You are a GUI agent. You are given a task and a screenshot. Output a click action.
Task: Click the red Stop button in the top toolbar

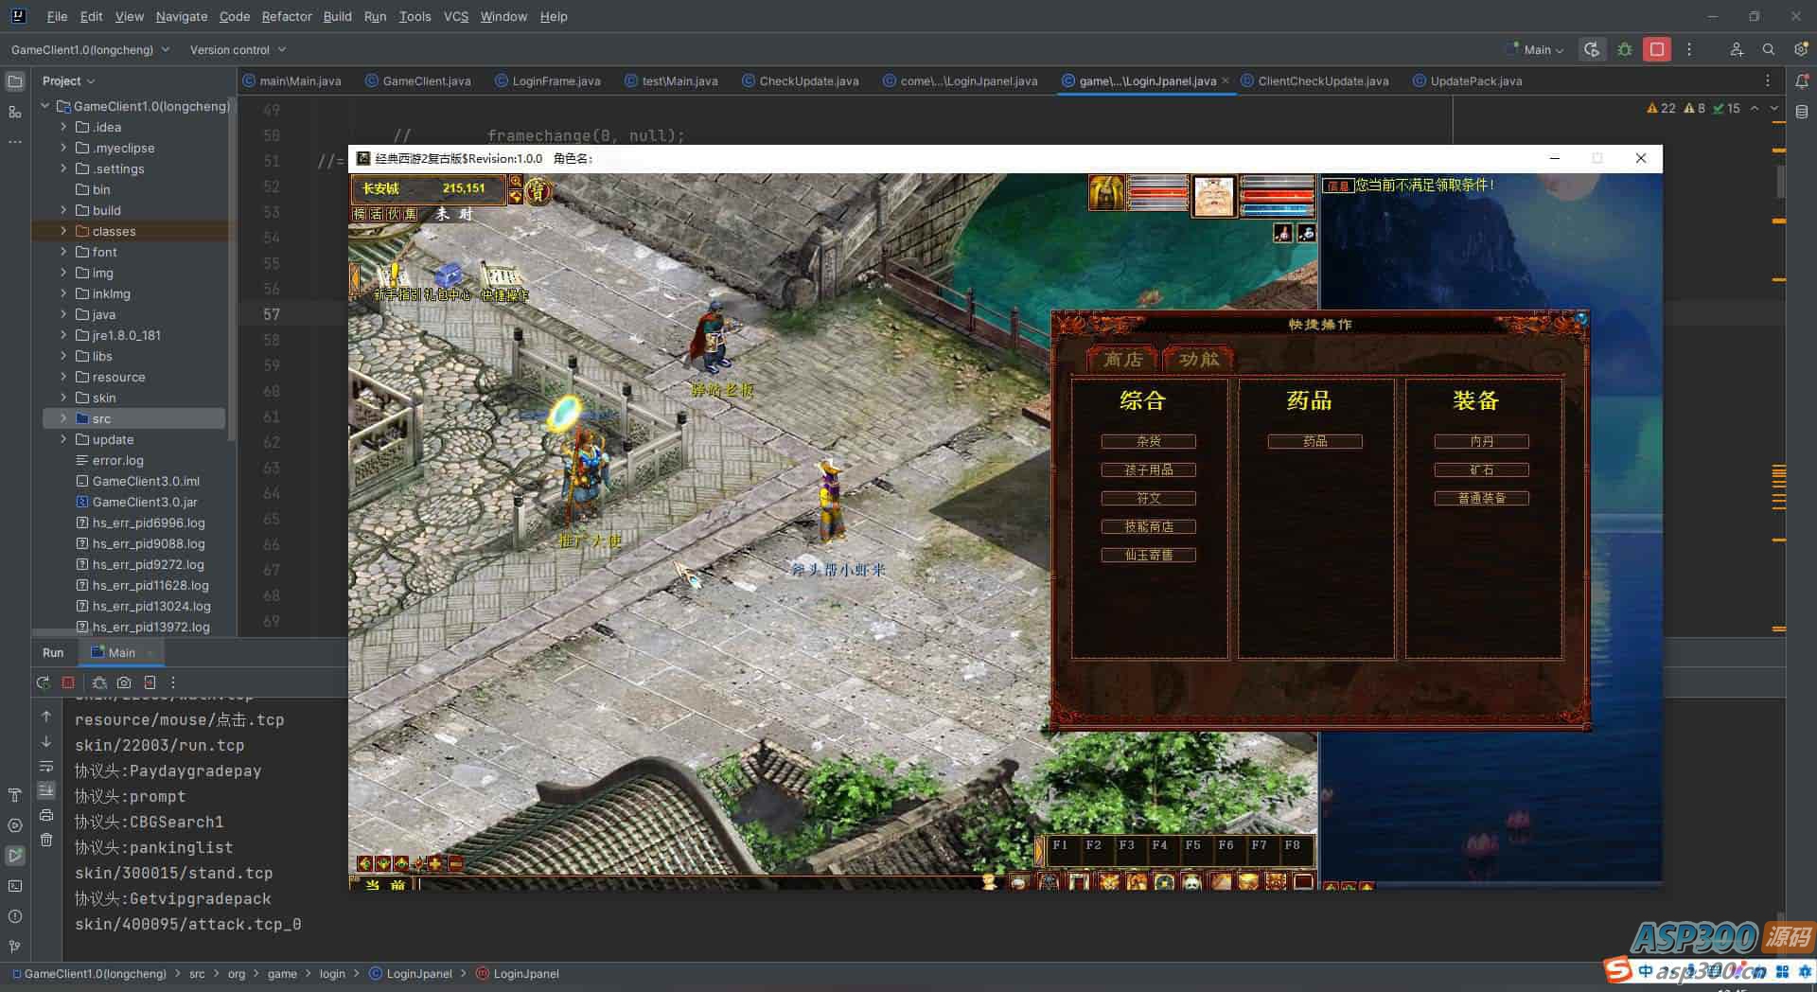click(1656, 49)
